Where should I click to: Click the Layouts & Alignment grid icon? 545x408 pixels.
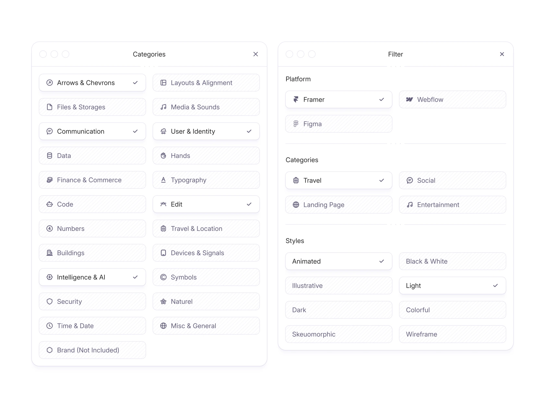[163, 83]
